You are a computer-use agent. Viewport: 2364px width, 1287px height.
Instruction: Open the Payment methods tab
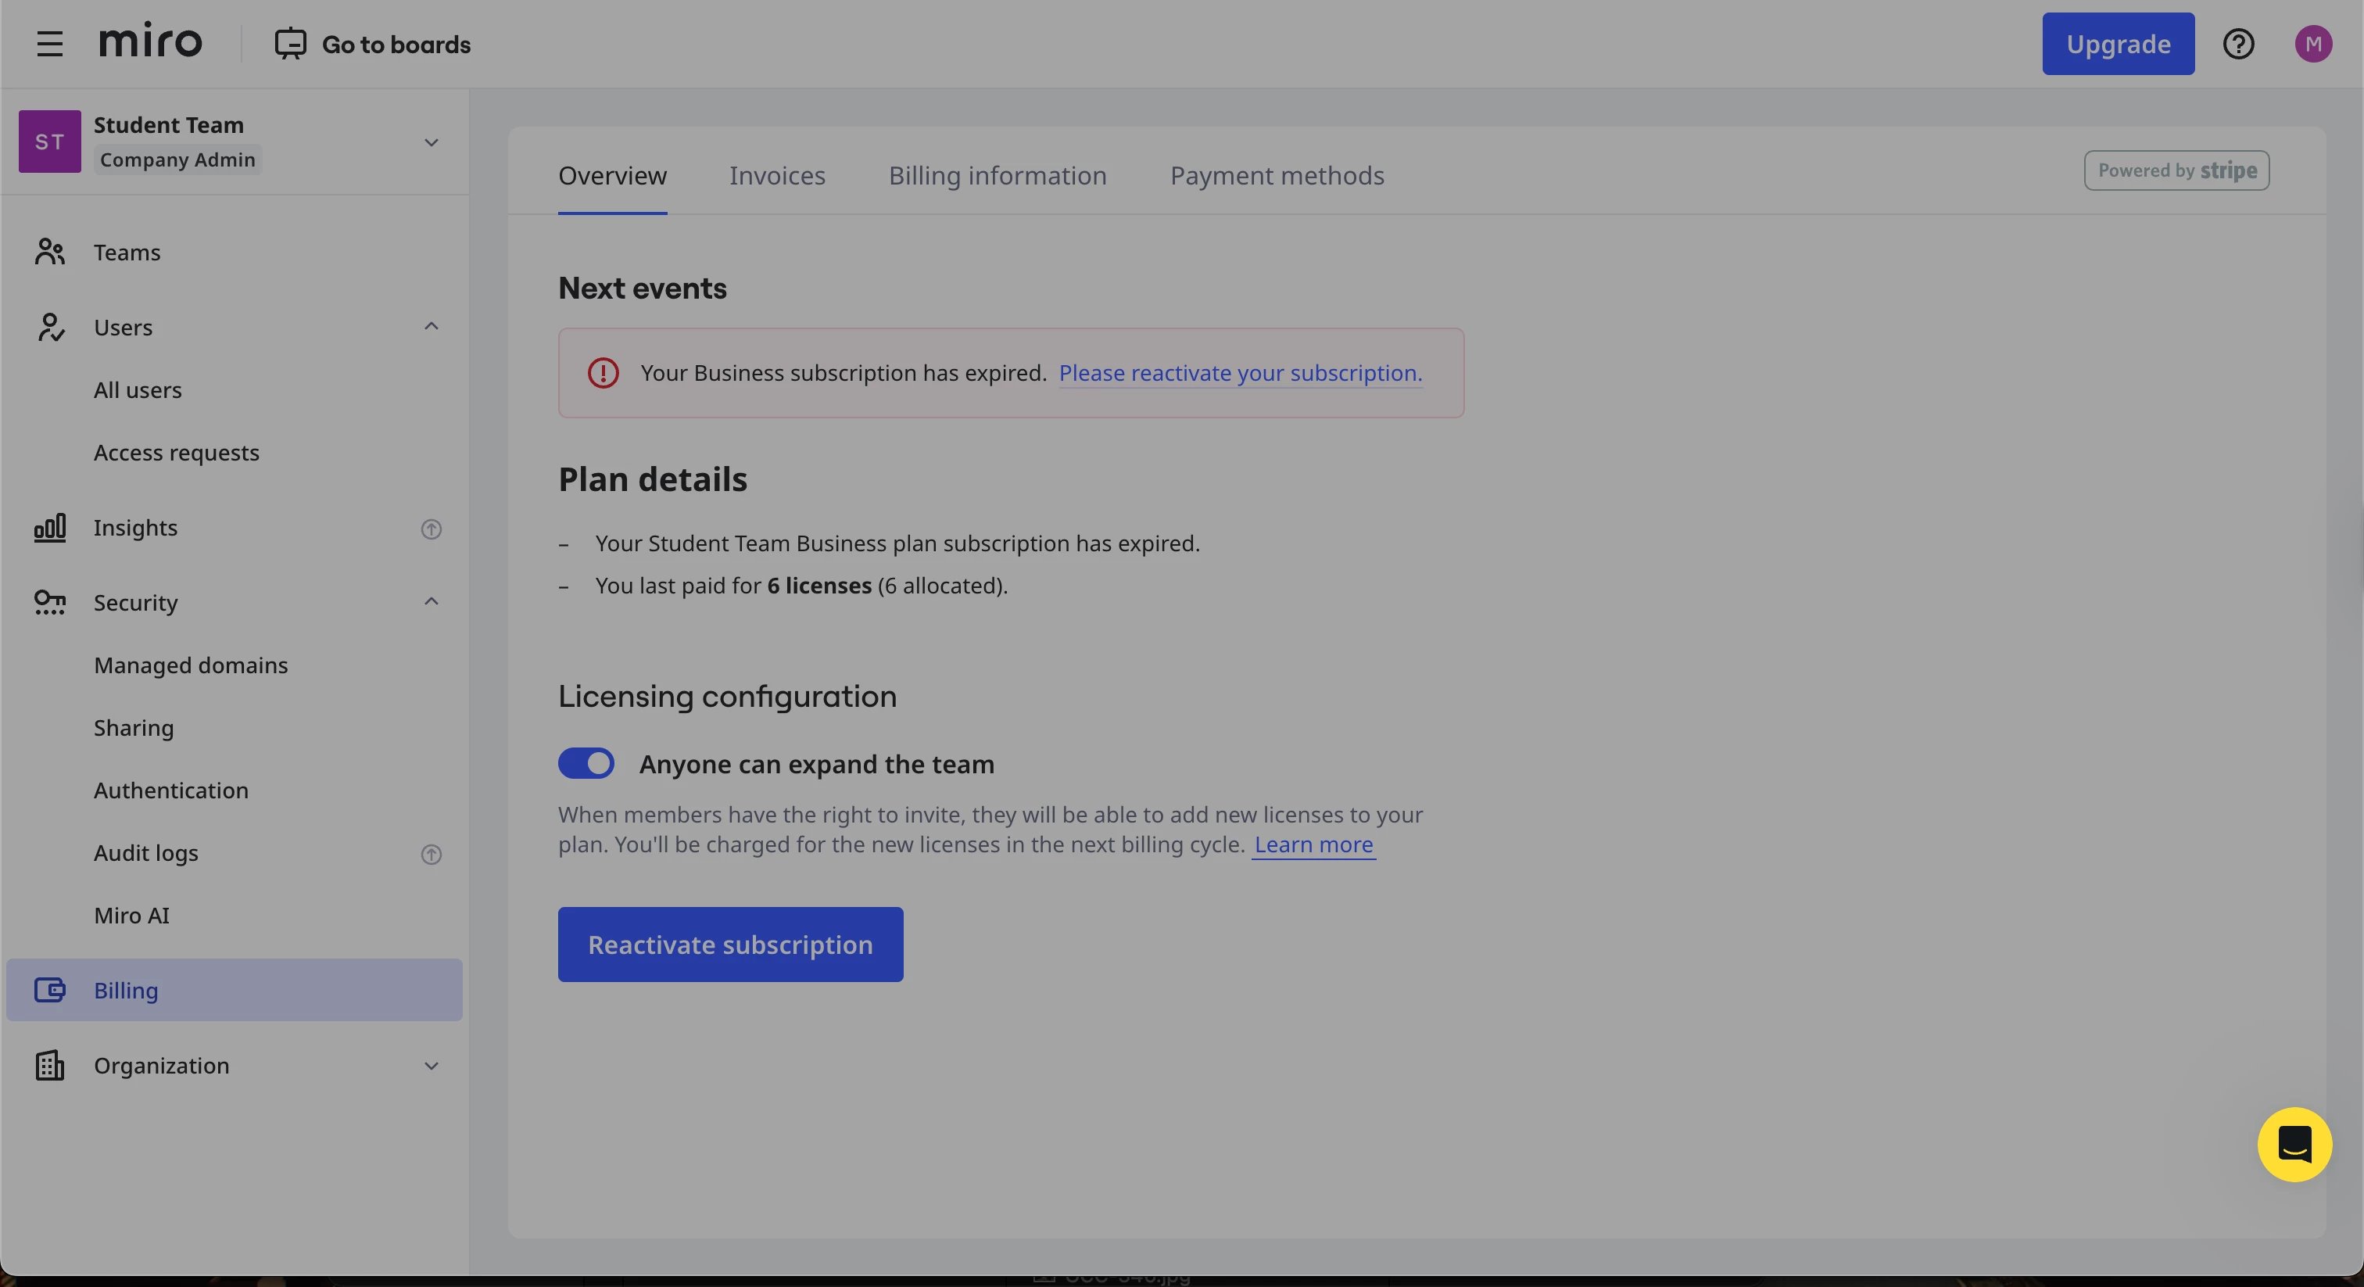point(1277,175)
